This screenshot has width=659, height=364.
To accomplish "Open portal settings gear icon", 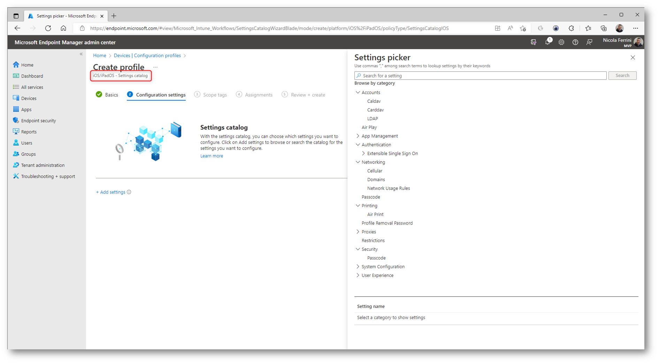I will [x=561, y=42].
